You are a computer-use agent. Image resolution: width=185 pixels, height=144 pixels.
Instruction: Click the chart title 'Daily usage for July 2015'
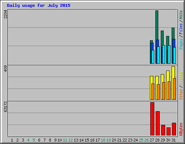click(x=39, y=5)
